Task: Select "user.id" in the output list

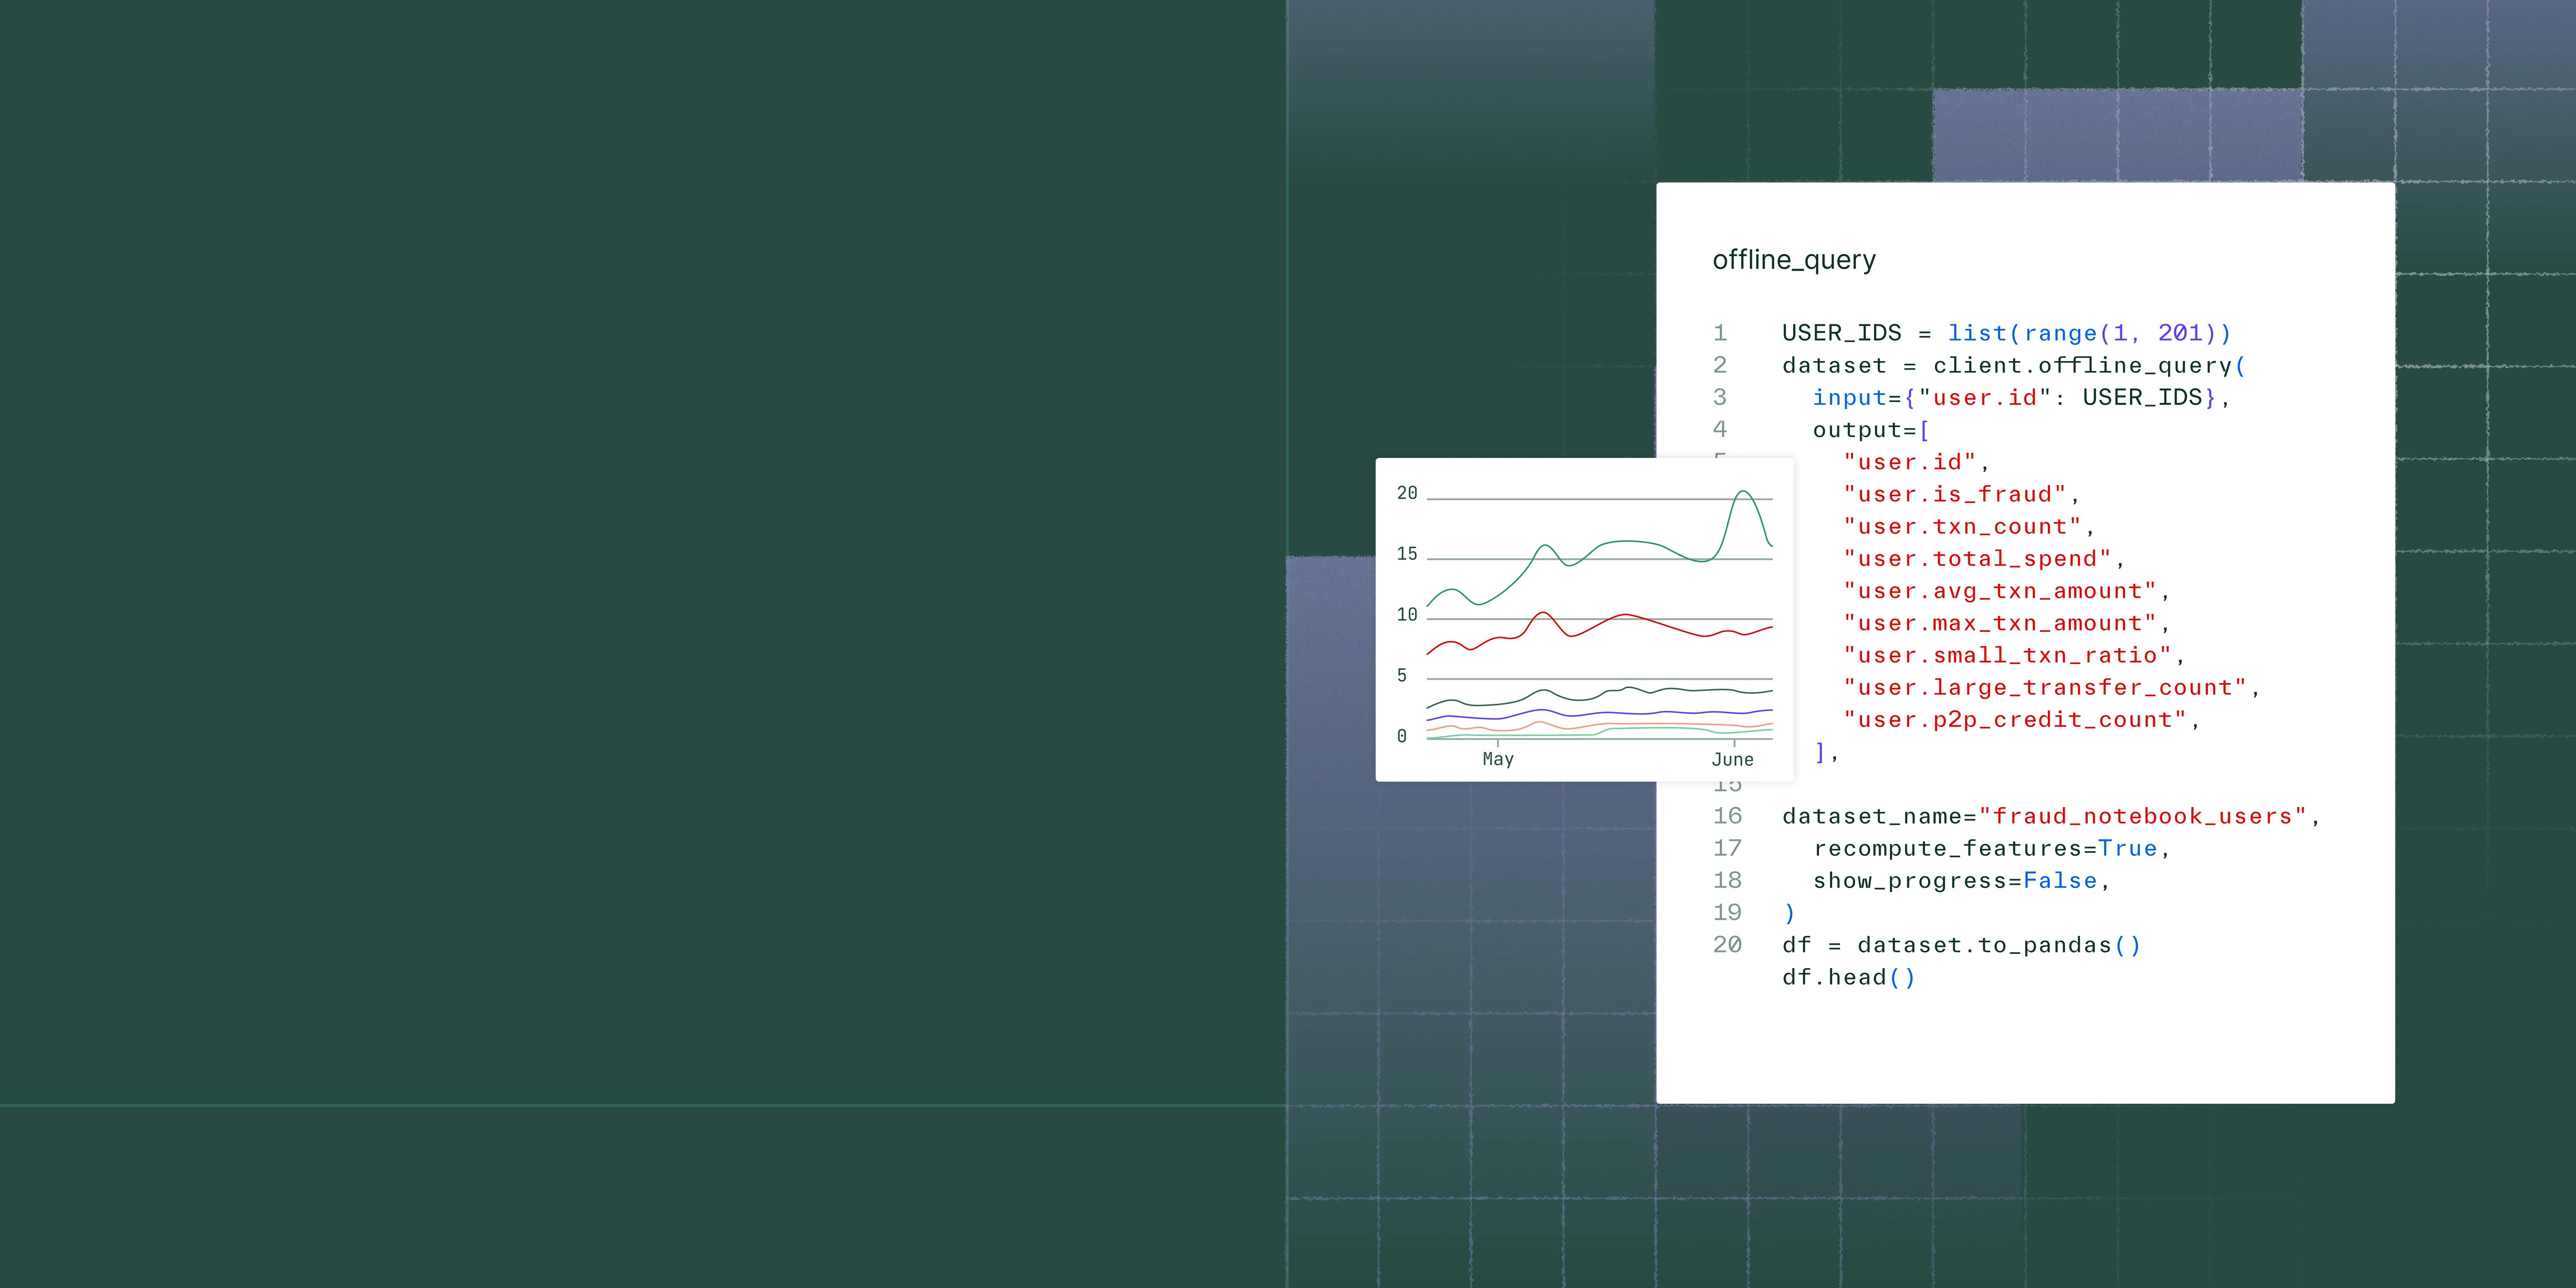Action: 1910,462
